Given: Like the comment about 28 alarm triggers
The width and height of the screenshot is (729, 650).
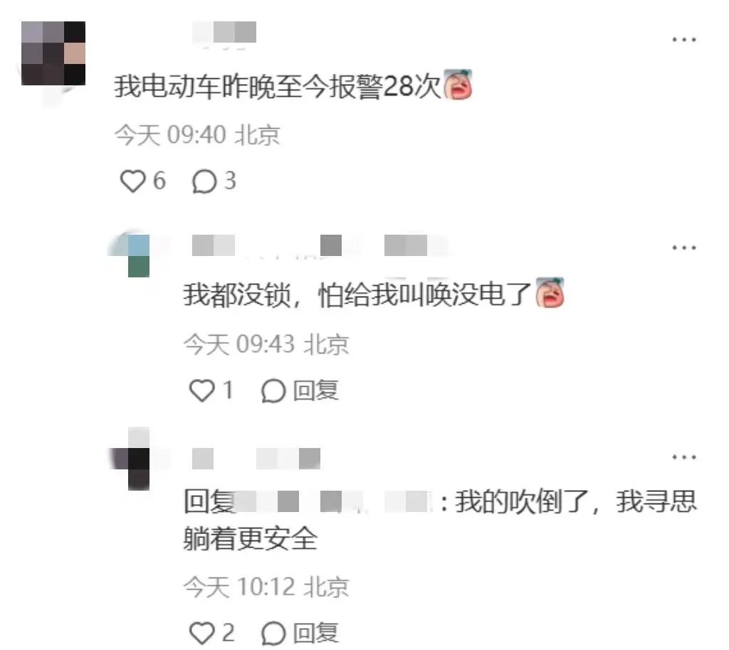Looking at the screenshot, I should click(132, 181).
